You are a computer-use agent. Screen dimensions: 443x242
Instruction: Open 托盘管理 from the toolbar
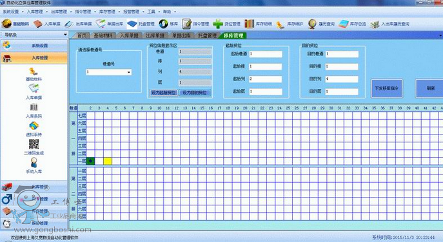[132, 24]
